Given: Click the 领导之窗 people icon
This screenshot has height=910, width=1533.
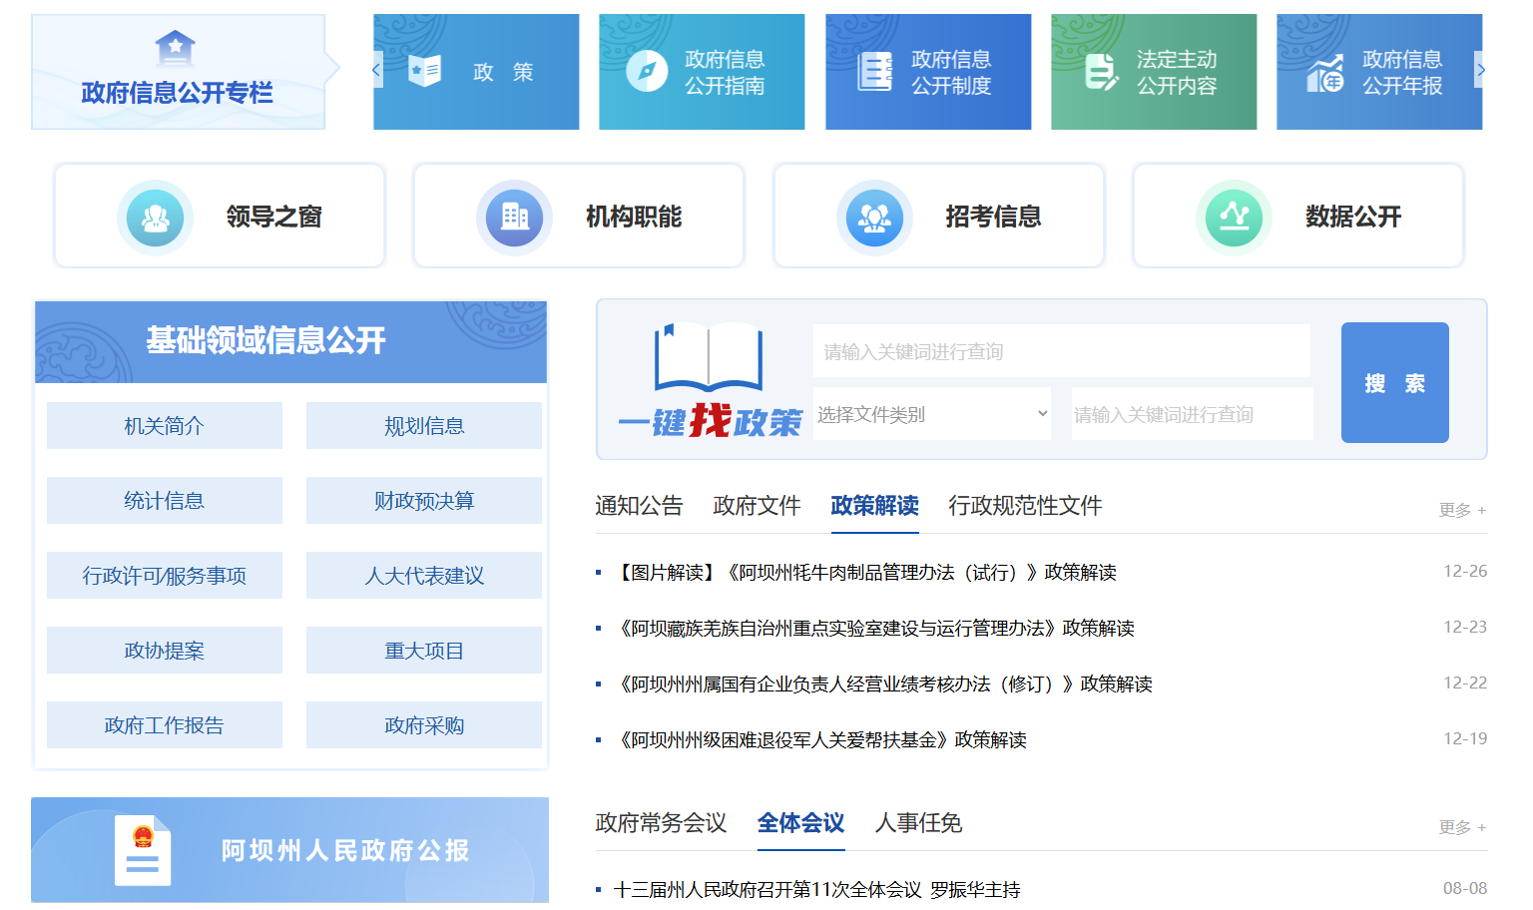Looking at the screenshot, I should click(x=155, y=217).
